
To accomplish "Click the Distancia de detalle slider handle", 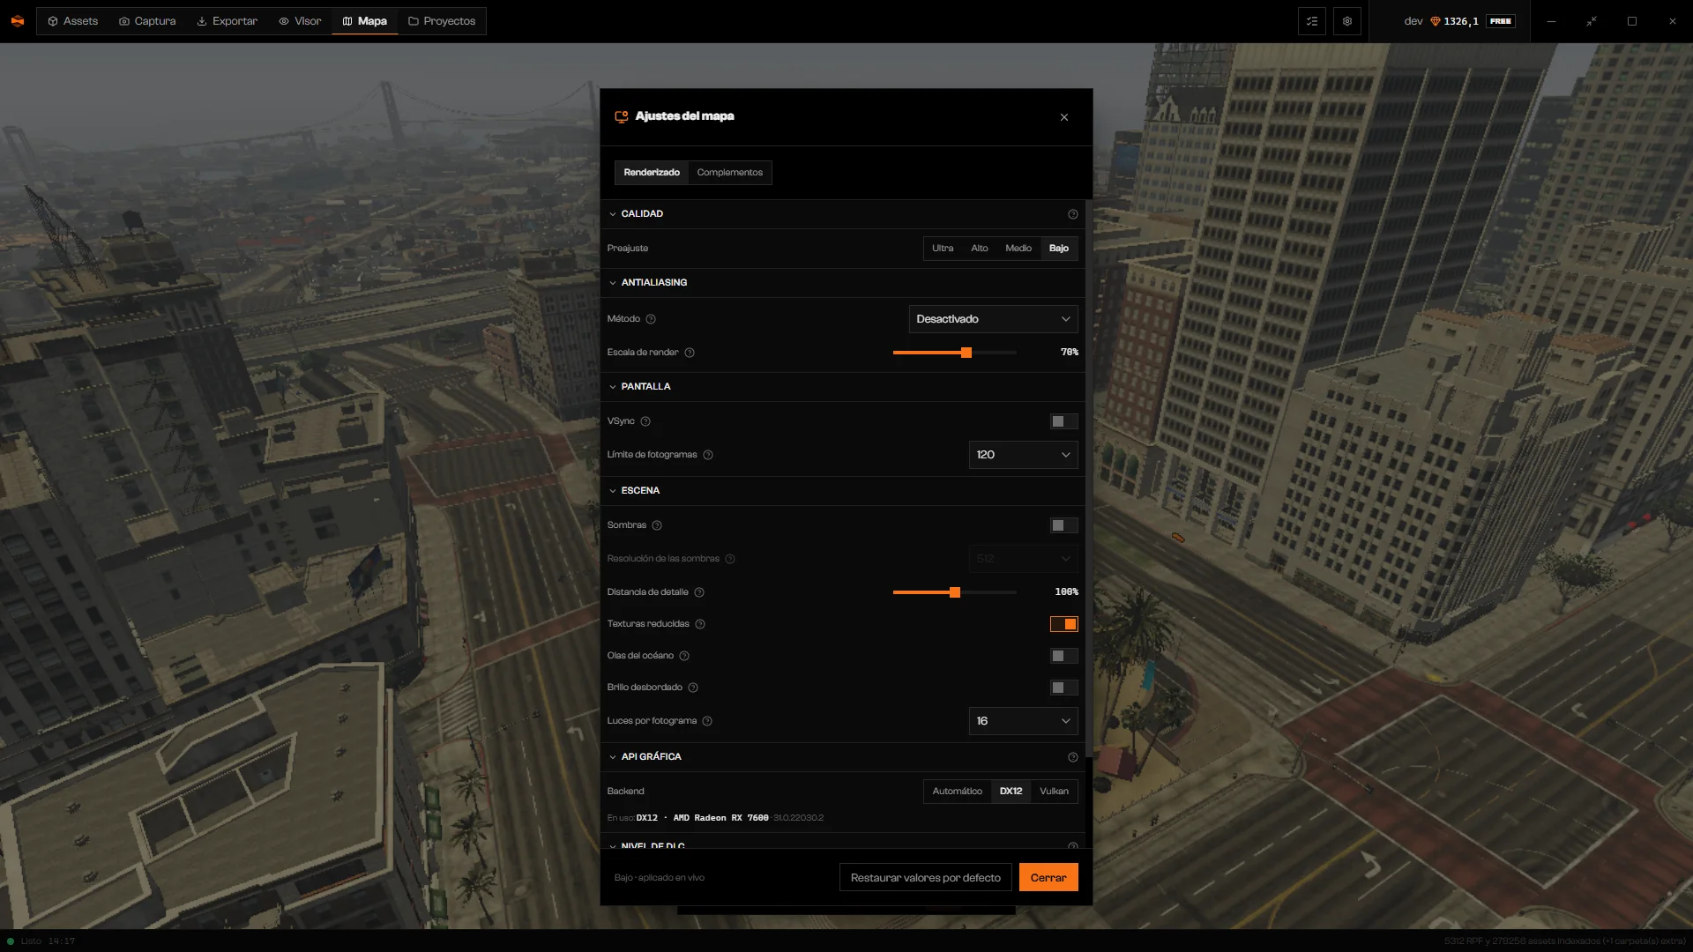I will [955, 592].
